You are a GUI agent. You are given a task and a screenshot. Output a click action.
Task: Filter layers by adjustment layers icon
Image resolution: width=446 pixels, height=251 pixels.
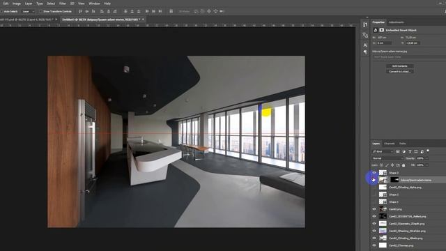coord(403,152)
